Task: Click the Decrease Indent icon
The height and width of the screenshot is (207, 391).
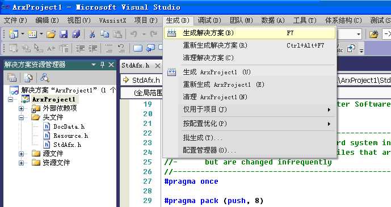Action: [x=80, y=48]
